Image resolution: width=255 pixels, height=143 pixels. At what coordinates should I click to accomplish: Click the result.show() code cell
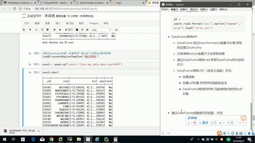point(101,72)
